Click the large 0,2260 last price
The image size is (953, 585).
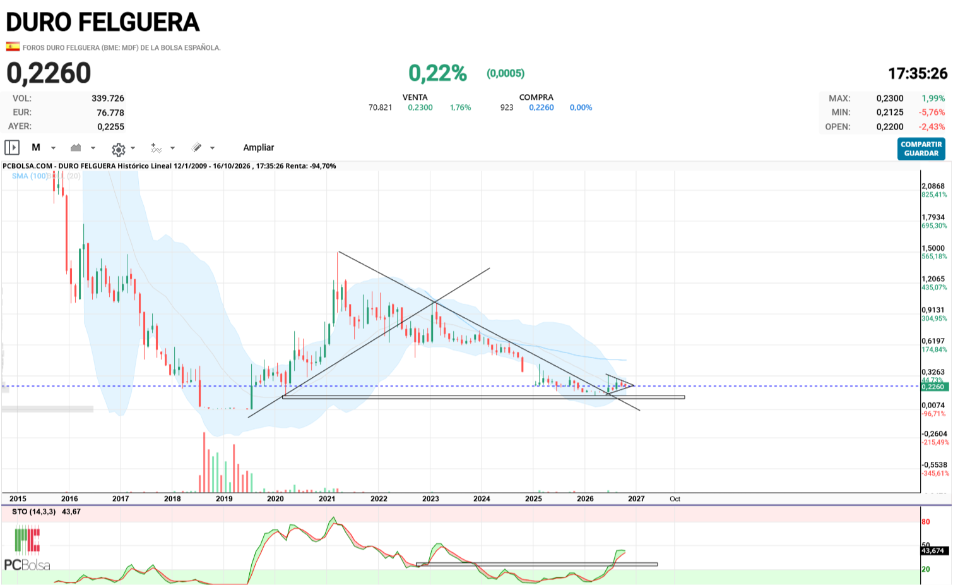coord(49,73)
